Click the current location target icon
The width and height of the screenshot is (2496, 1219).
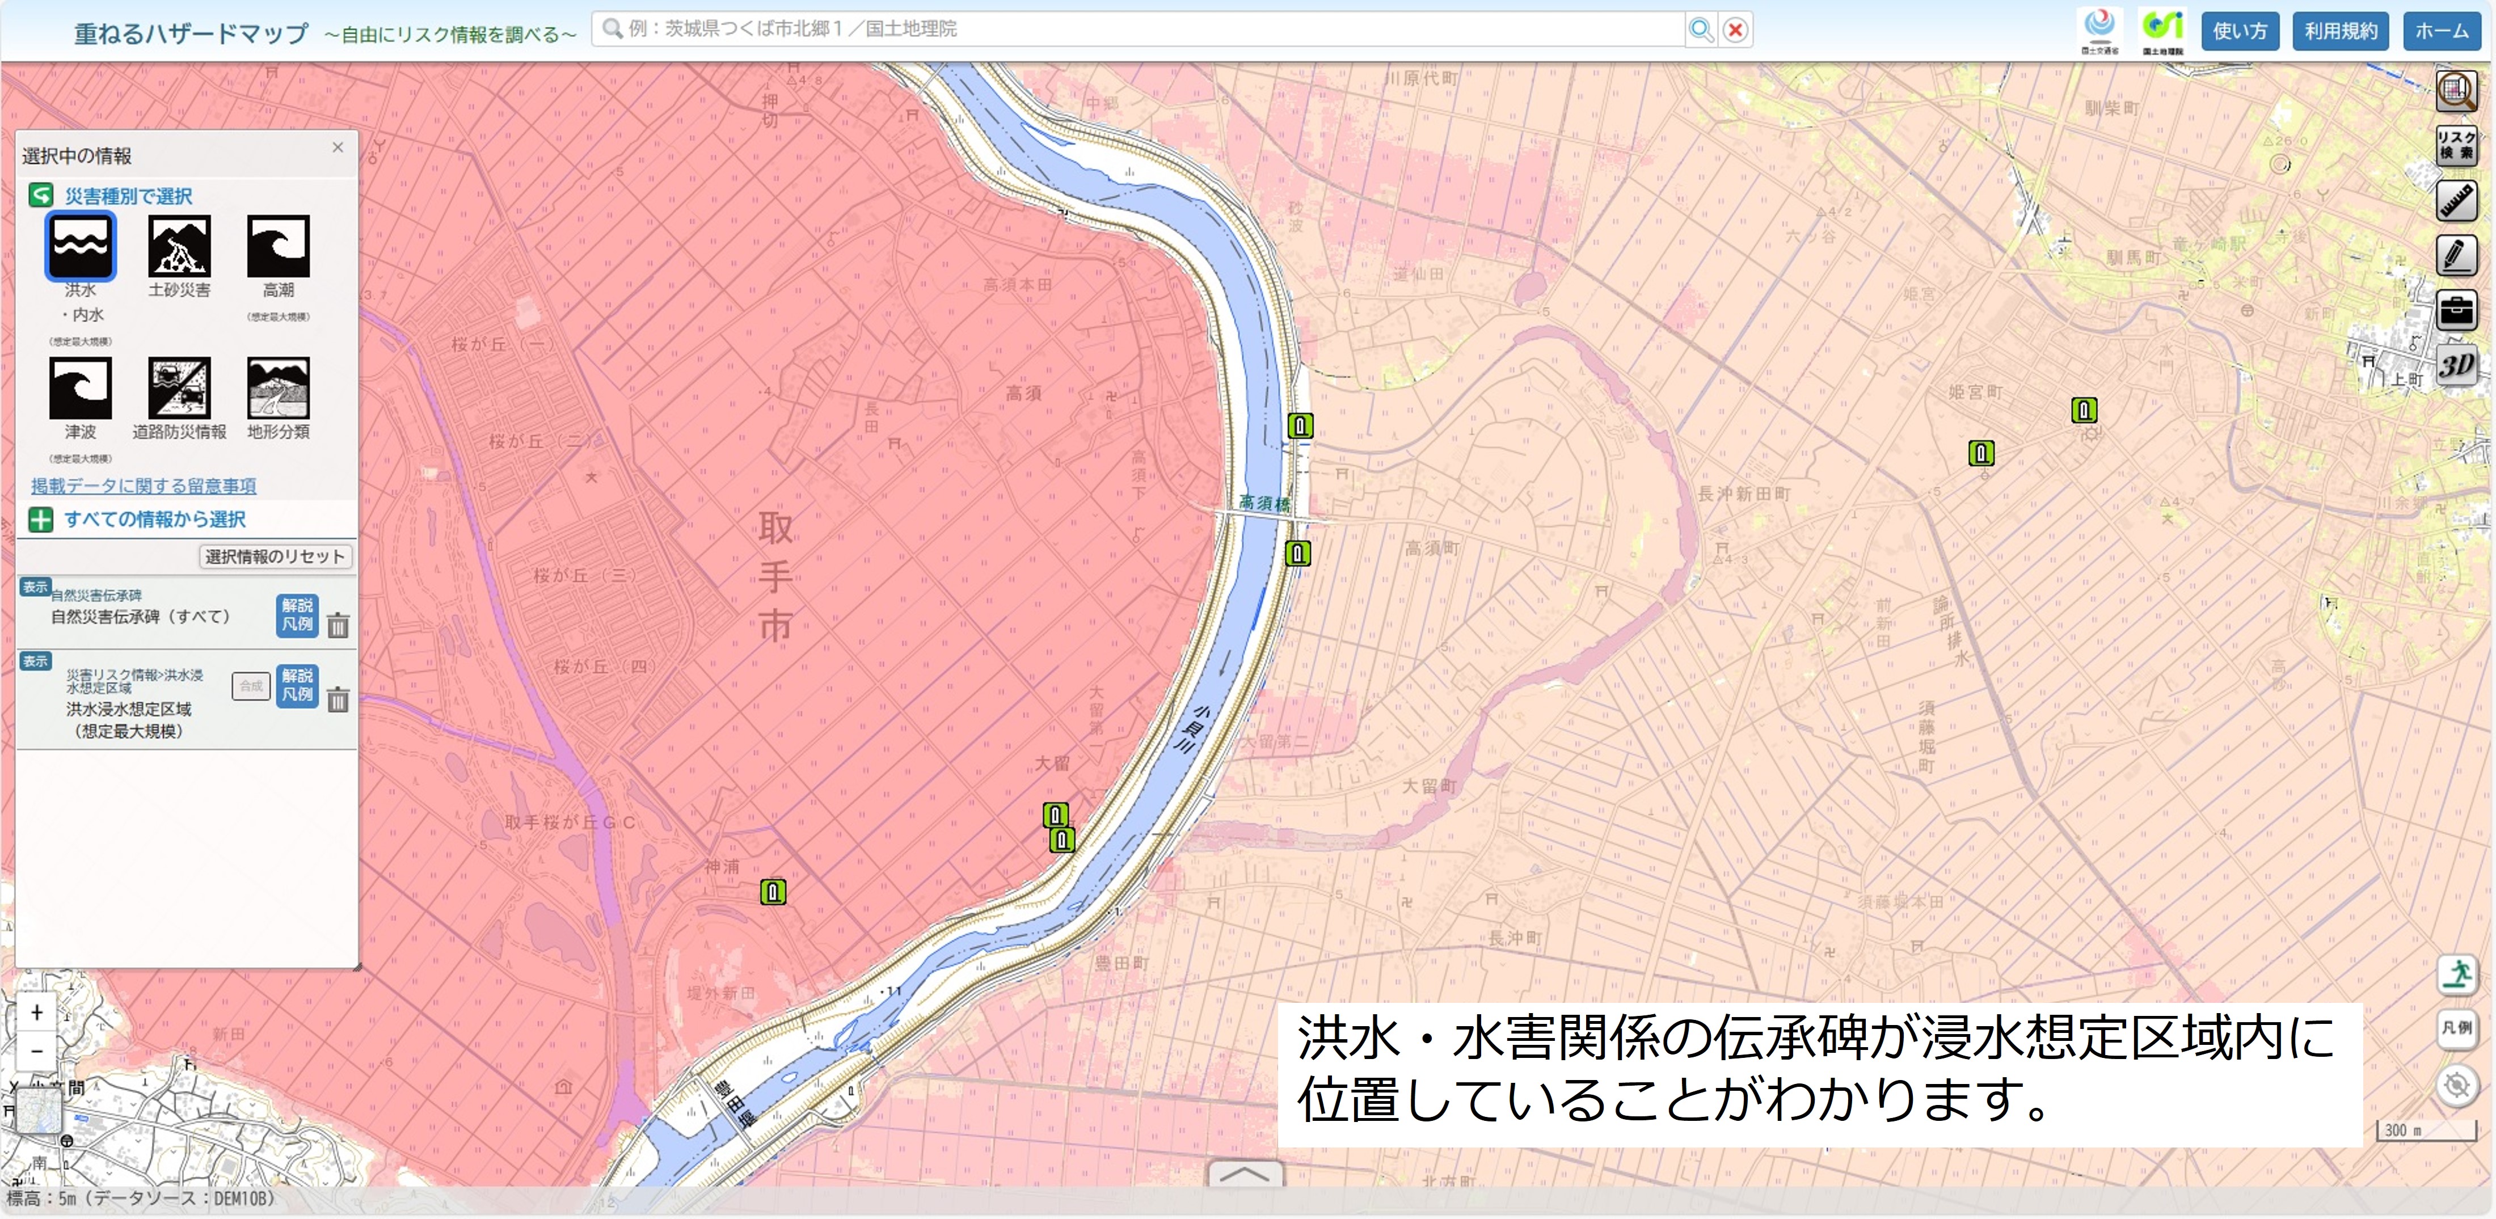click(x=2457, y=1085)
